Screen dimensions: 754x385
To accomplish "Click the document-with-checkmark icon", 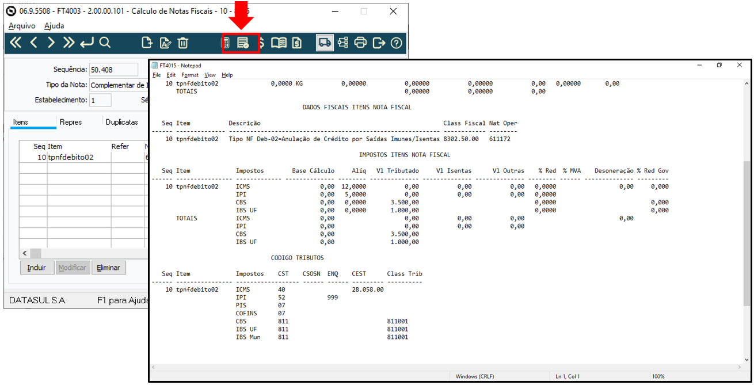I will coord(243,43).
